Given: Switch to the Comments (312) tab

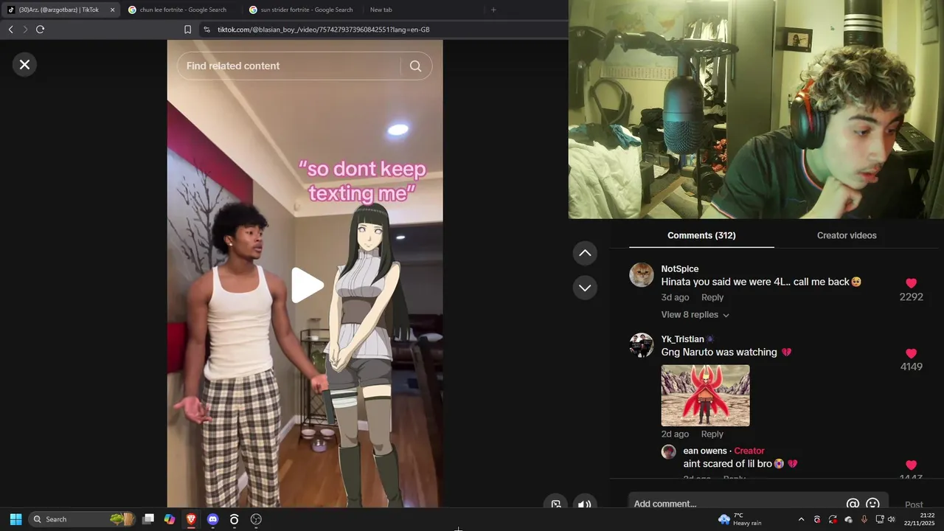Looking at the screenshot, I should pos(701,235).
